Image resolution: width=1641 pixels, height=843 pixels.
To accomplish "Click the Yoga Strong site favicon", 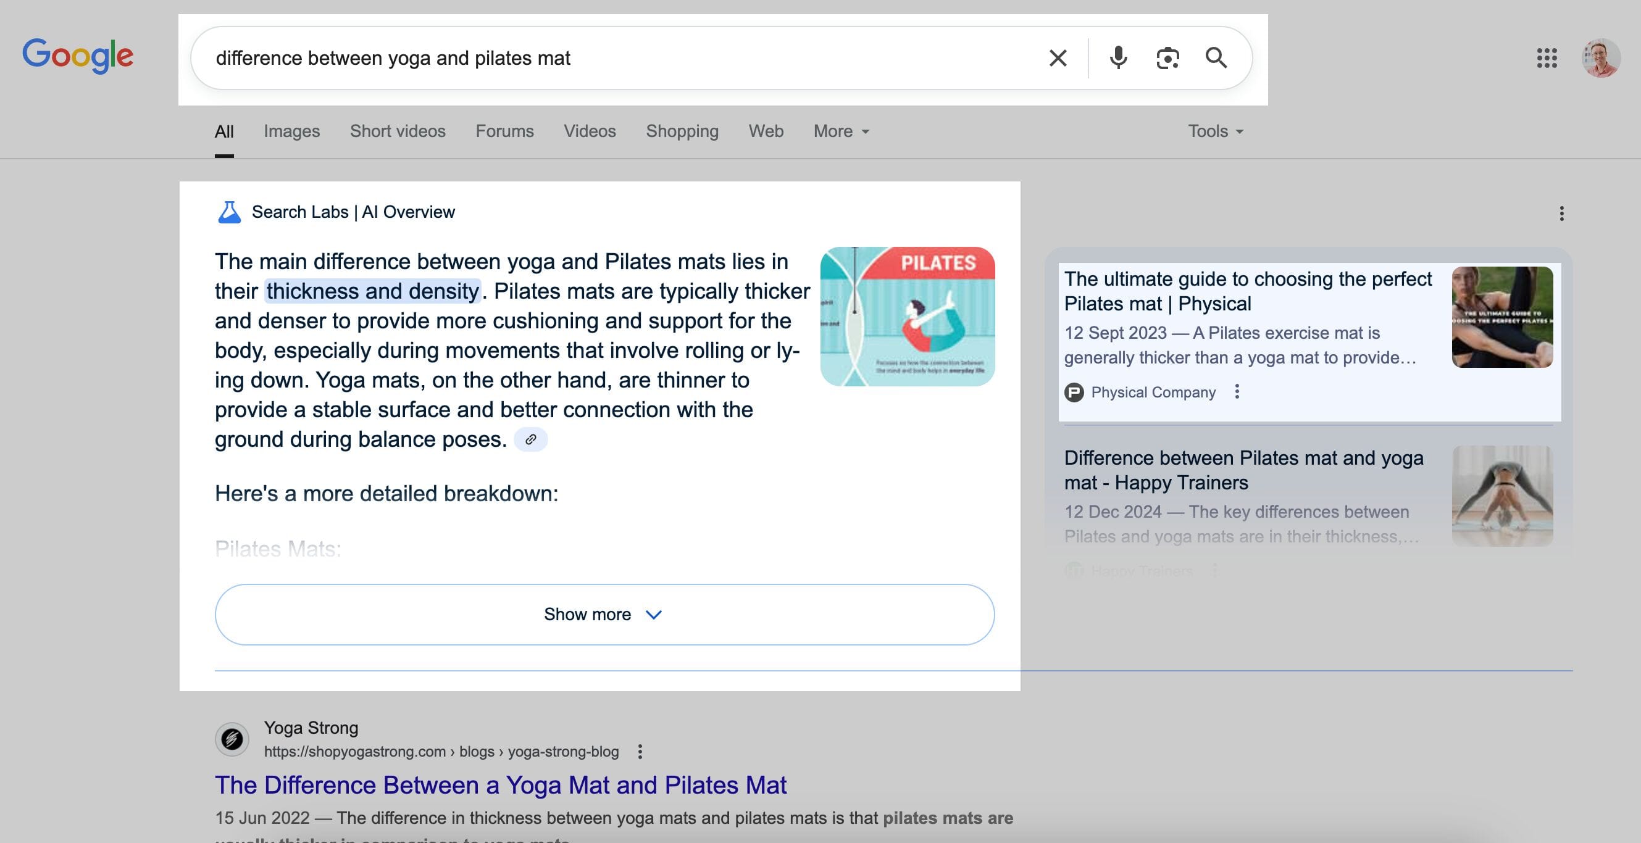I will pos(232,739).
